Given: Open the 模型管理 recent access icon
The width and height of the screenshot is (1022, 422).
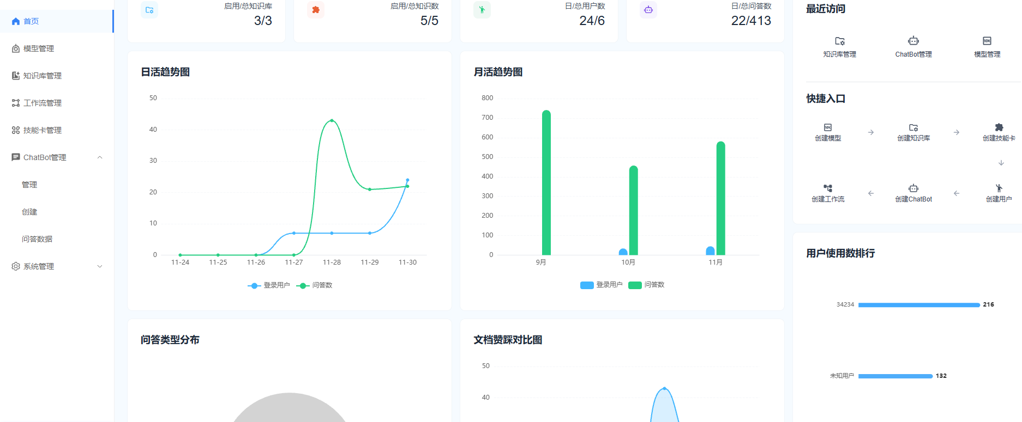Looking at the screenshot, I should 987,41.
